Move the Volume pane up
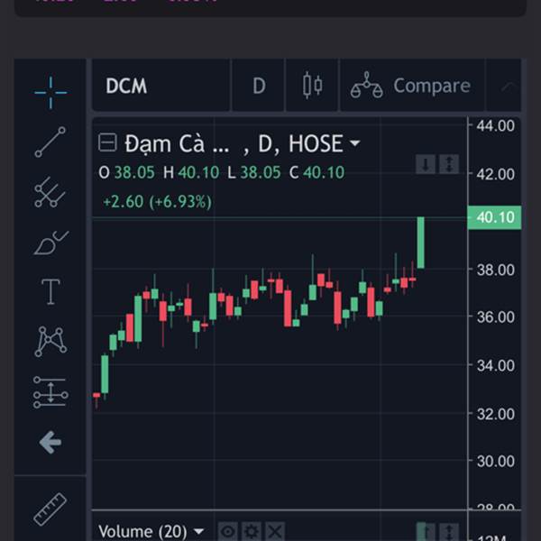Screen dimensions: 541x541 (426, 532)
